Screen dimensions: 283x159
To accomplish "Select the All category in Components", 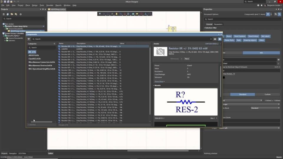I will coord(32,52).
